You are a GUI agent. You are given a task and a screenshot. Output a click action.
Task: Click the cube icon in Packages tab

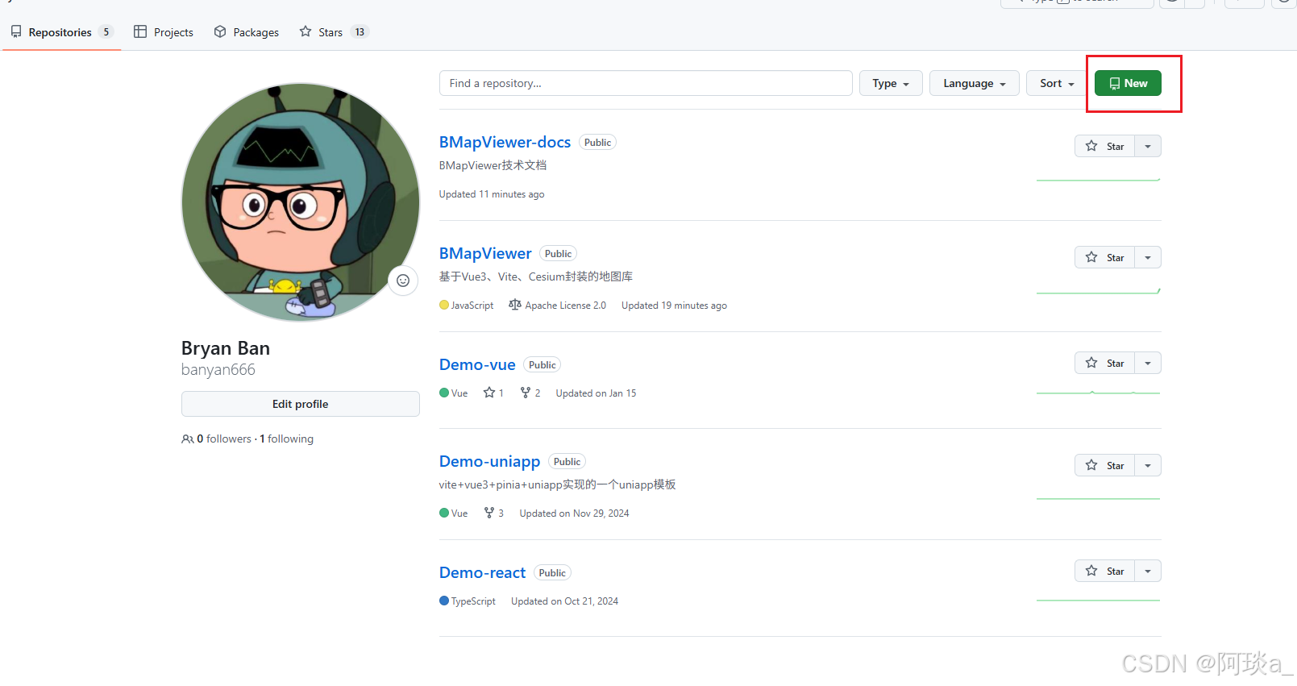[x=220, y=31]
